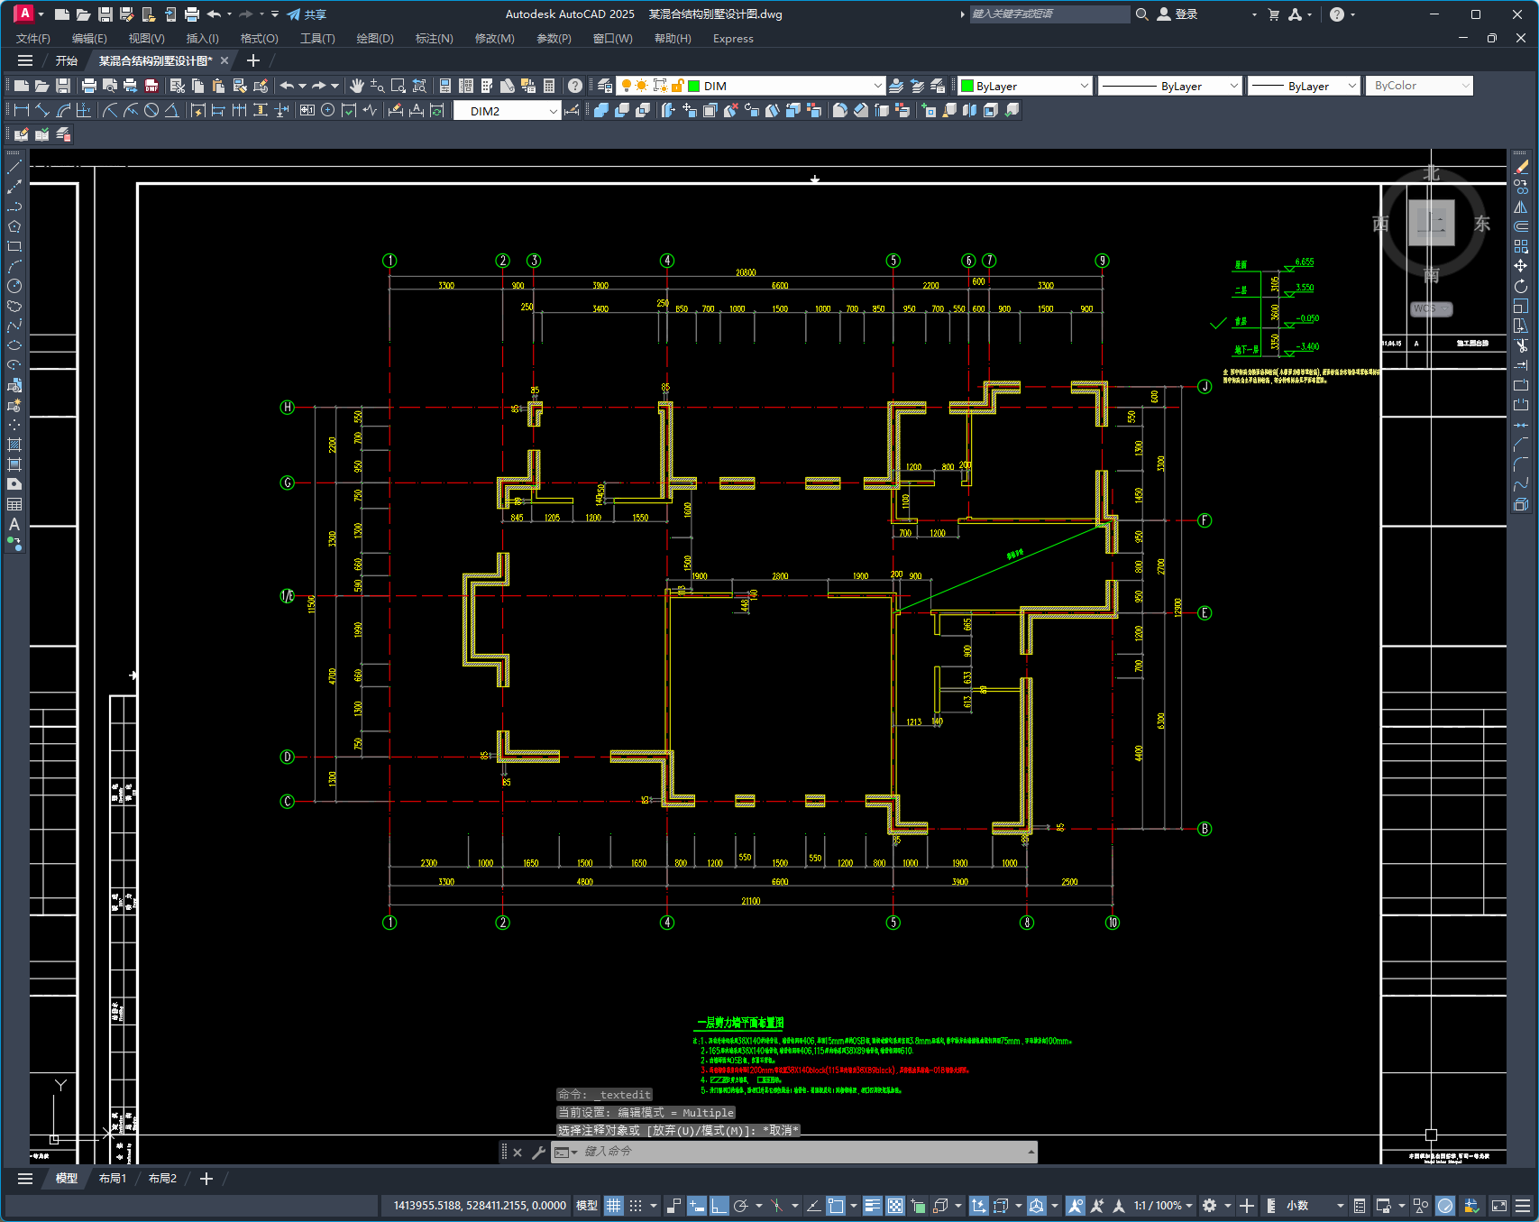Close the 某混合结构别墅设计图 drawing tab

tap(224, 60)
